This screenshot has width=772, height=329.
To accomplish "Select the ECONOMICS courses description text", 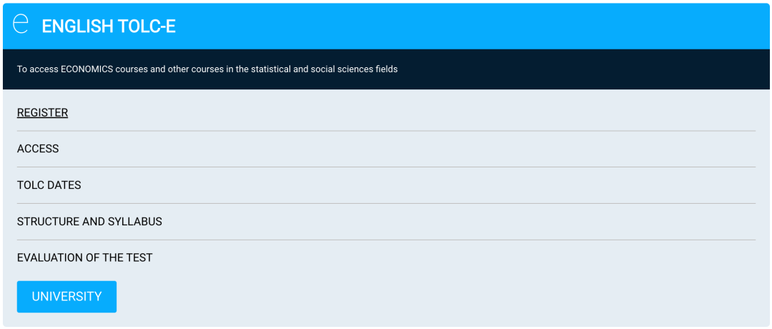I will tap(207, 69).
